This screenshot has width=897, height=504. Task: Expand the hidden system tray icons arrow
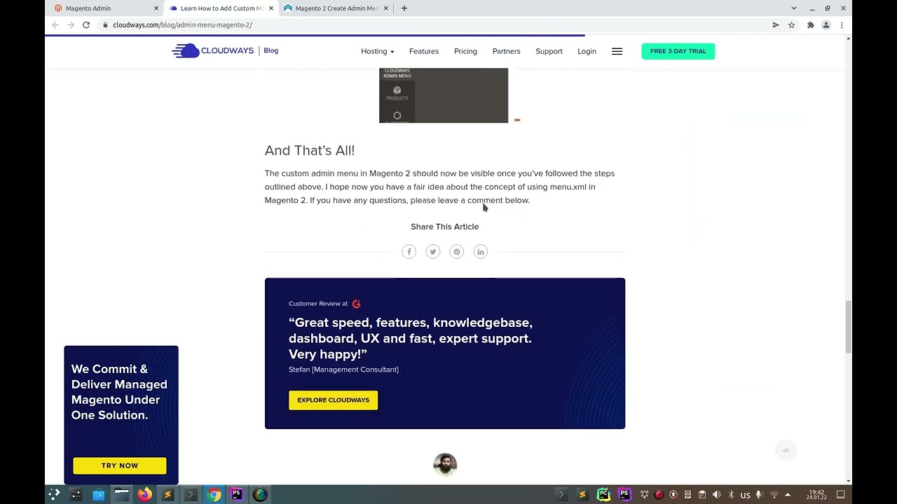pos(788,495)
